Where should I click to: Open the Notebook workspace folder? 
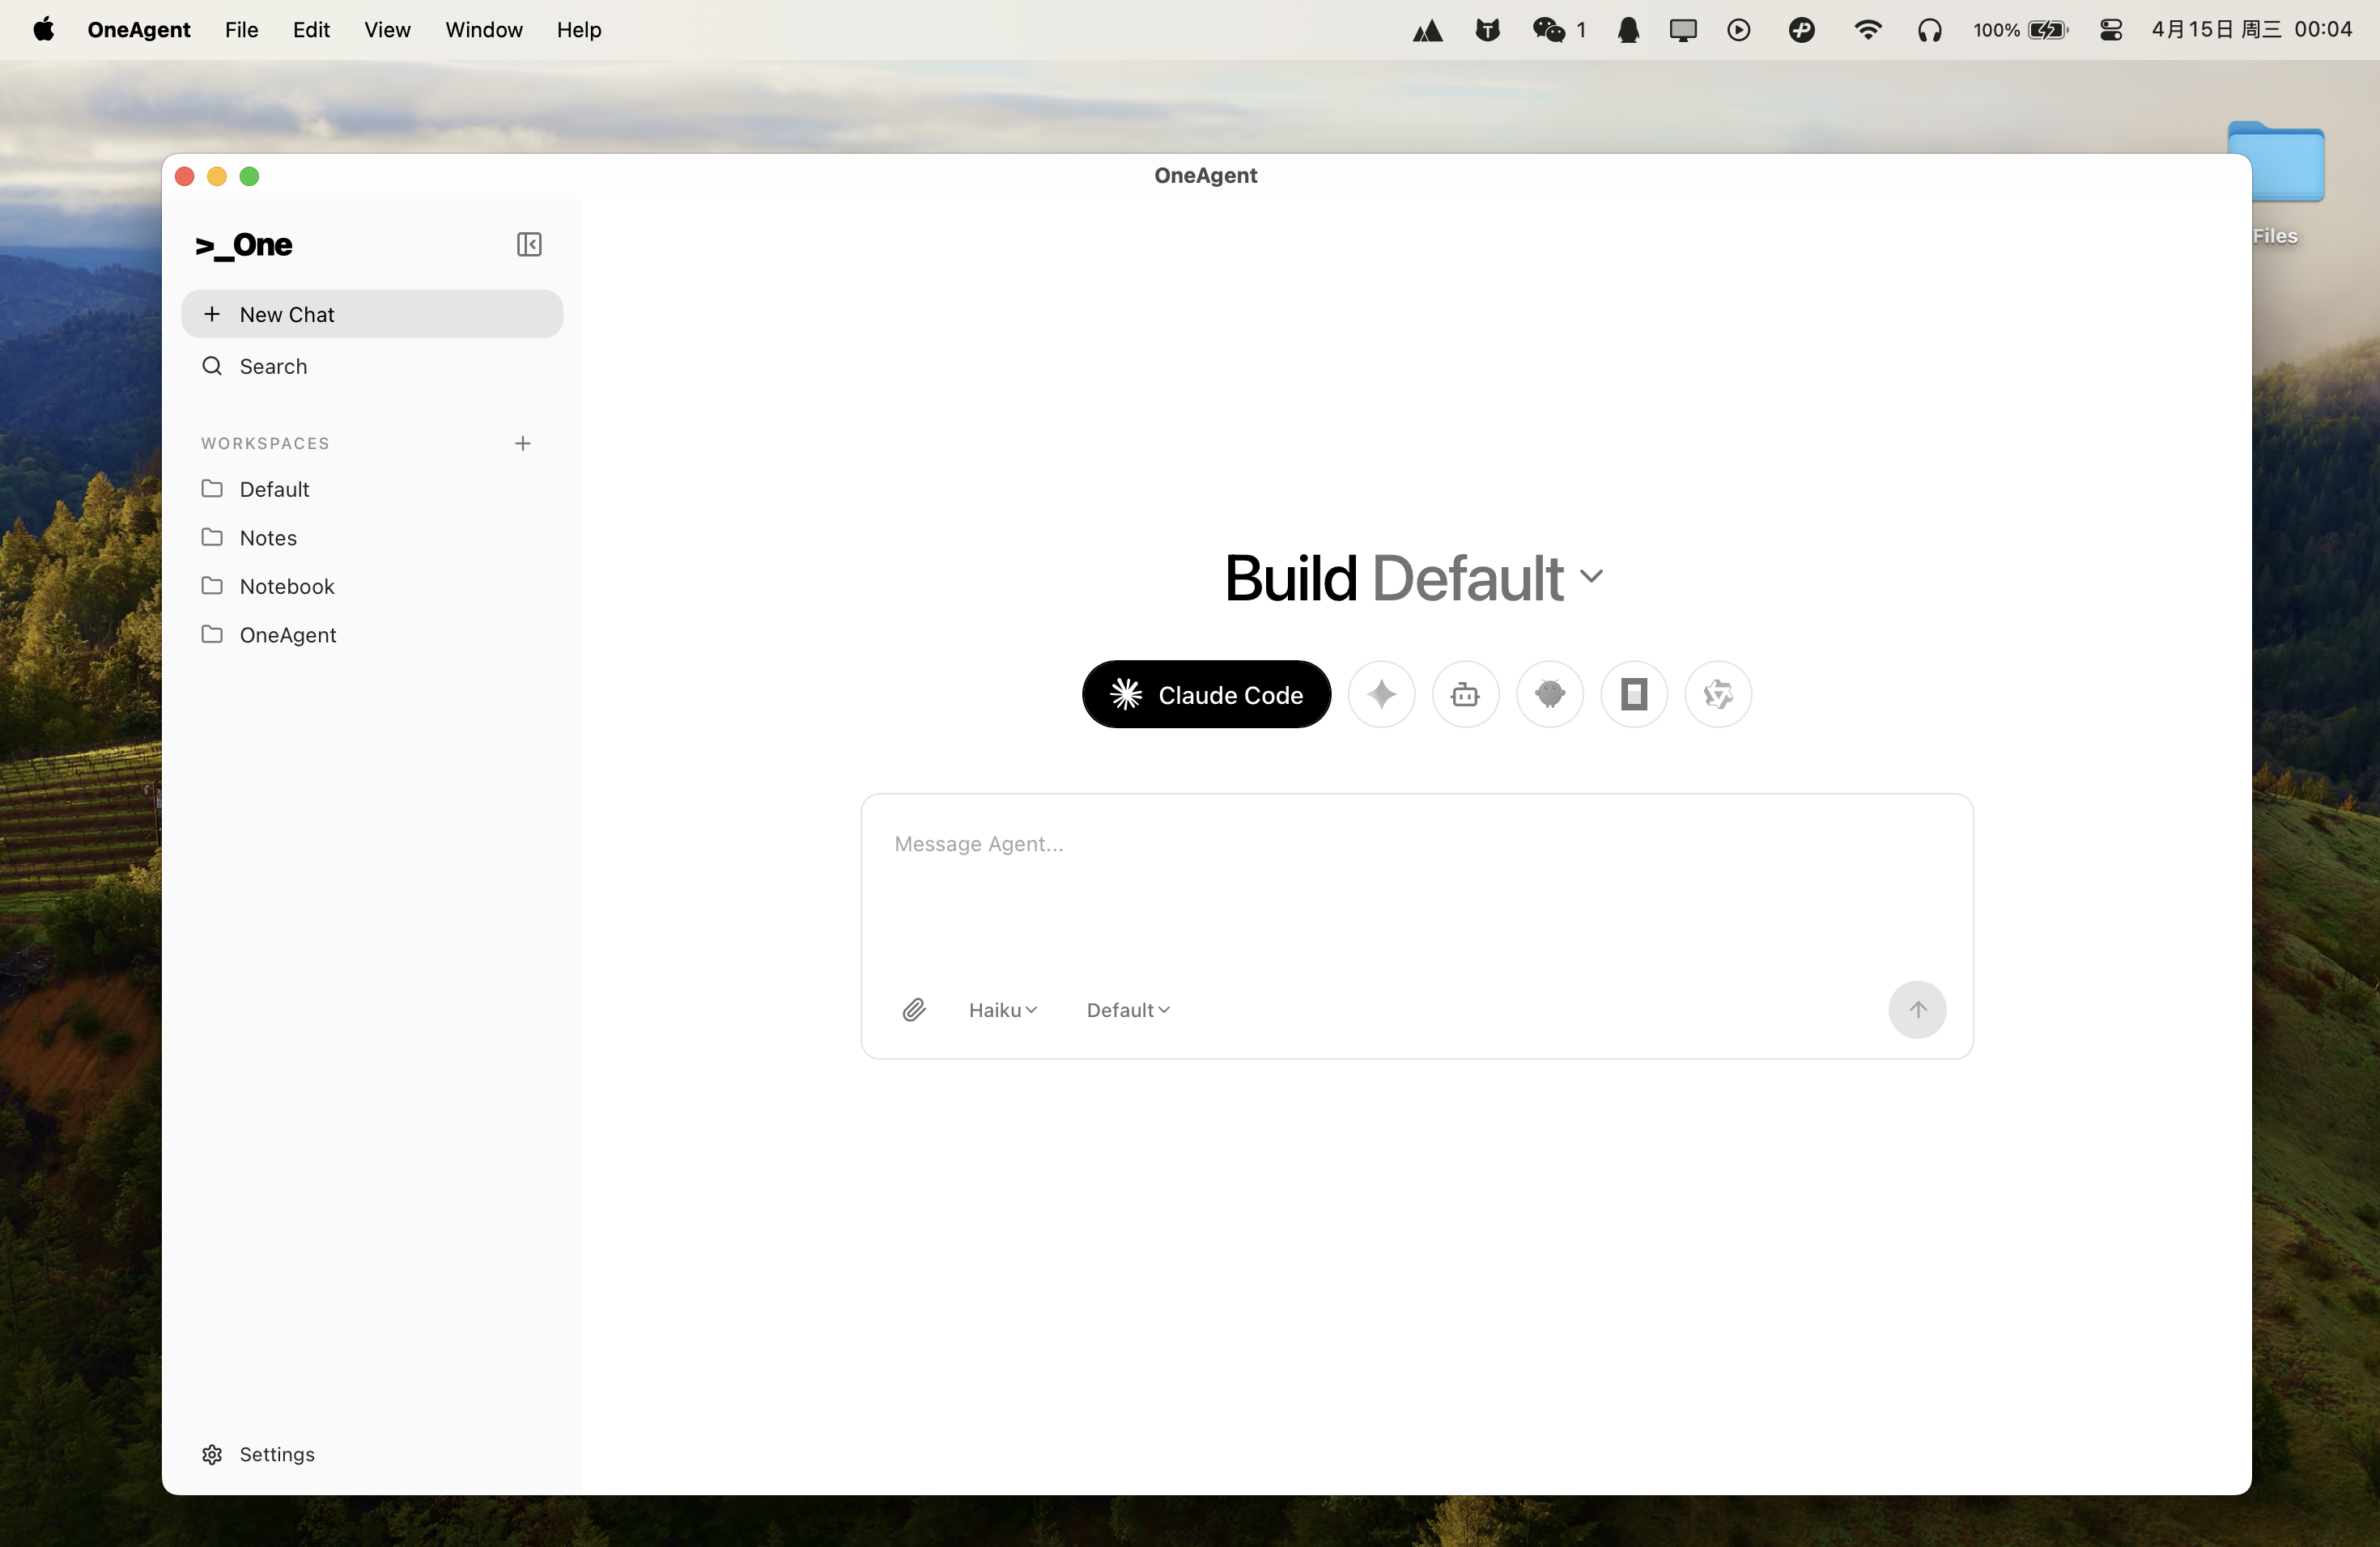point(372,587)
